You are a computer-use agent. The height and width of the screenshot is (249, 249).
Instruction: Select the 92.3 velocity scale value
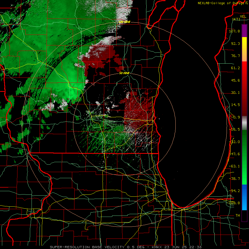(x=235, y=43)
